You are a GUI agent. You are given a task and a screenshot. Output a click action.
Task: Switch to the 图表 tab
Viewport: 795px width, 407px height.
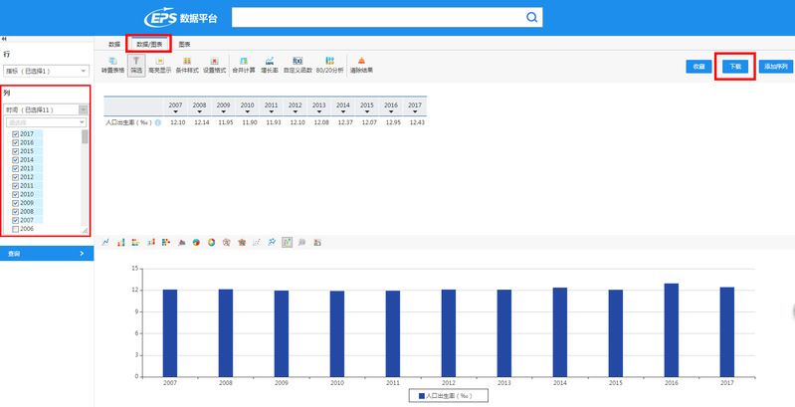click(185, 45)
